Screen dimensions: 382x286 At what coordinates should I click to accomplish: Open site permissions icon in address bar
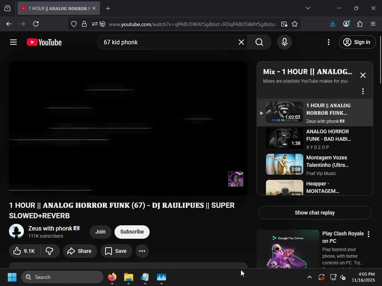click(x=94, y=24)
